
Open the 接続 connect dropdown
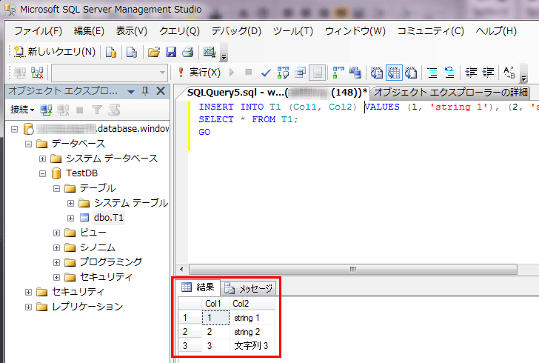[22, 110]
